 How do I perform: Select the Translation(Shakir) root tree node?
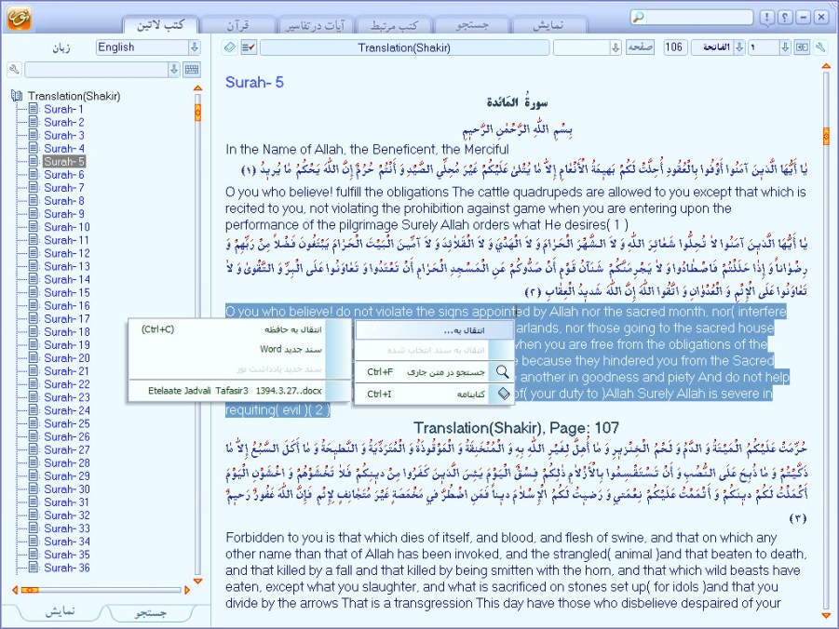(74, 96)
